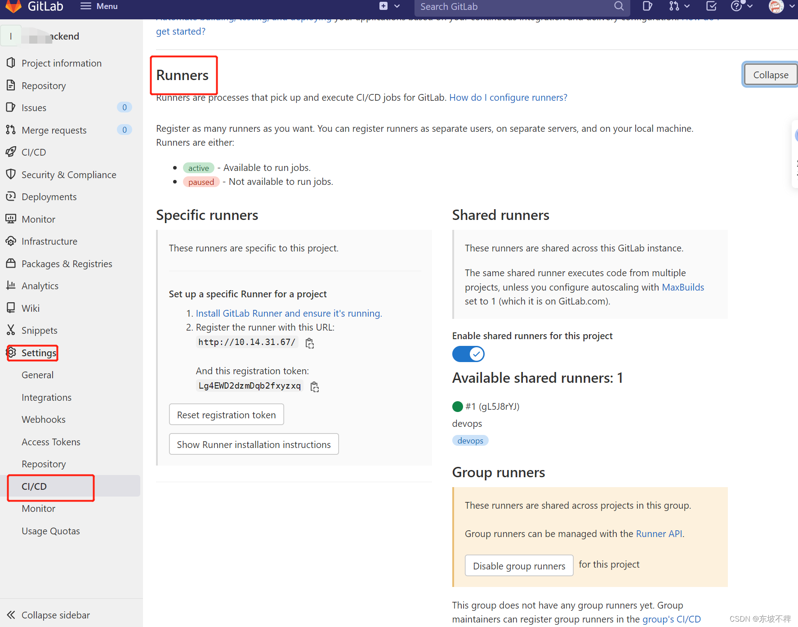Viewport: 798px width, 627px height.
Task: Open the To-Do list icon
Action: [x=711, y=6]
